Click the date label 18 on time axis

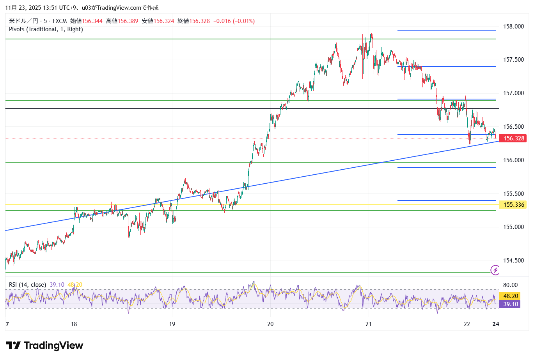pos(74,324)
